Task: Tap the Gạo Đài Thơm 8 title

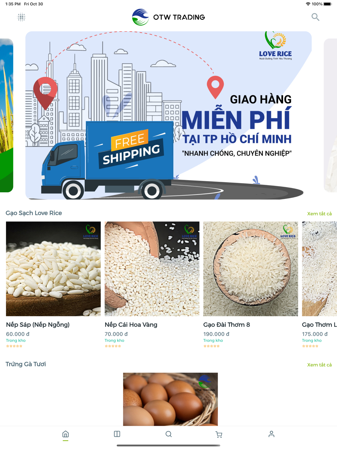Action: (227, 325)
